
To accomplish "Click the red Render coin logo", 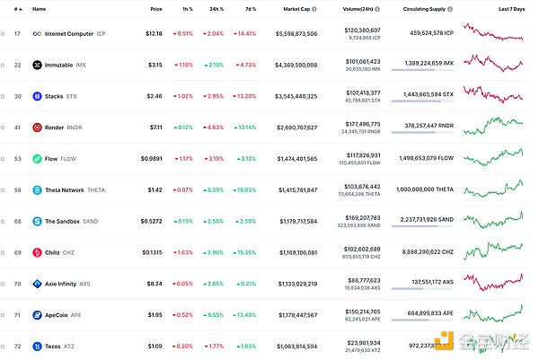I will pyautogui.click(x=36, y=127).
